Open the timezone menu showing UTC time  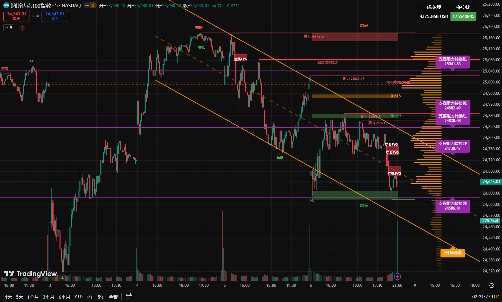[486, 297]
